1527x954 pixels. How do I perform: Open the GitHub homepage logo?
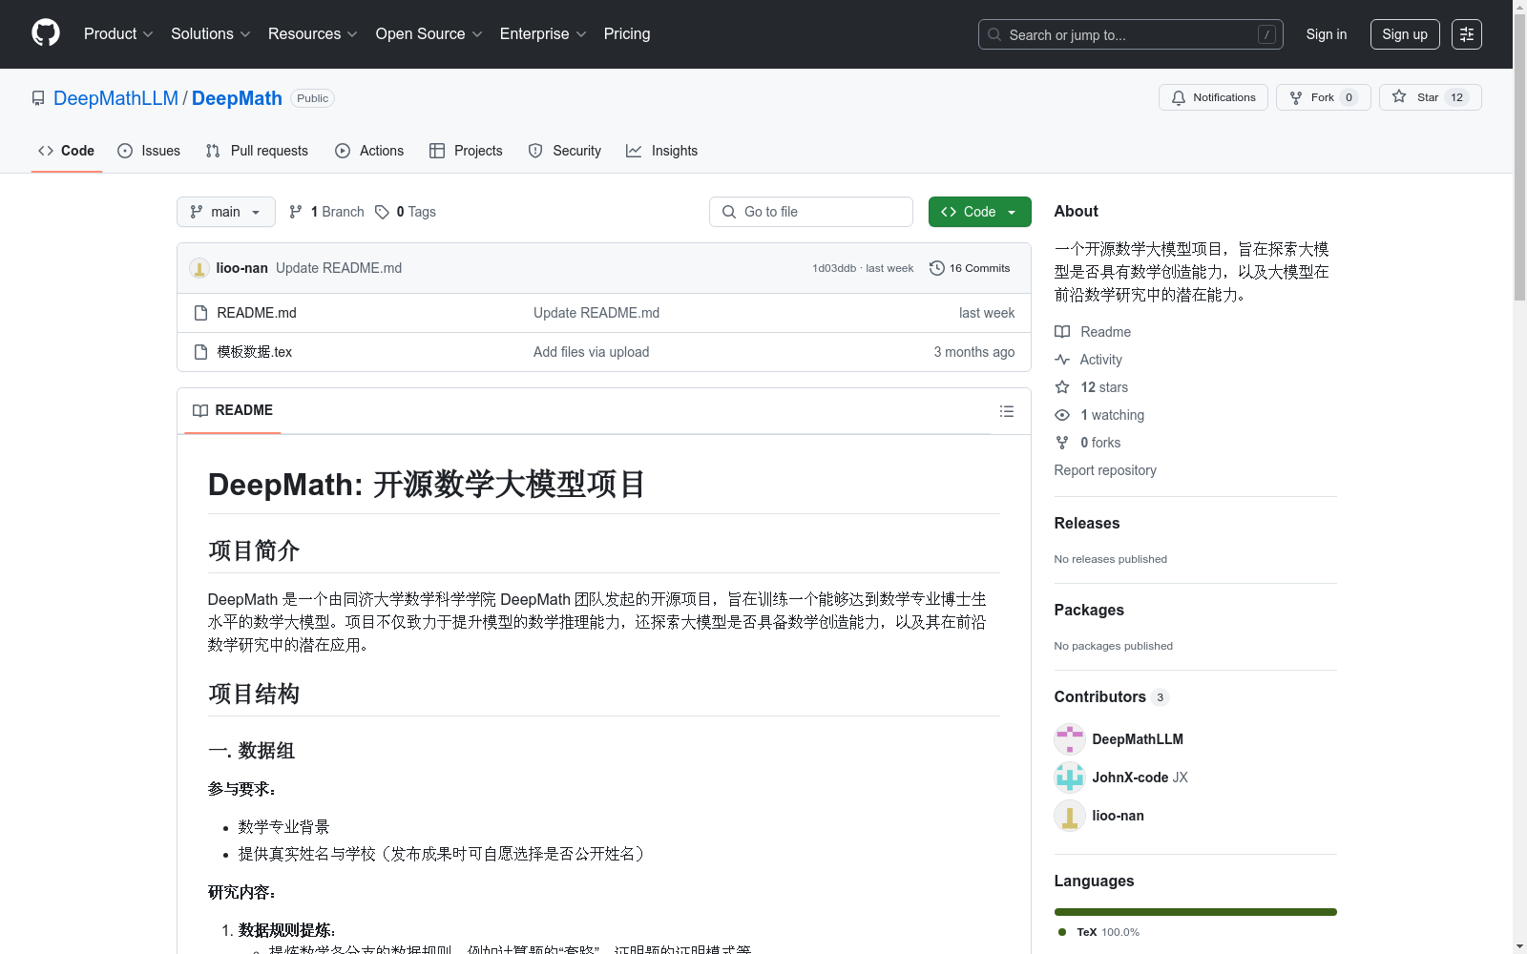[46, 33]
